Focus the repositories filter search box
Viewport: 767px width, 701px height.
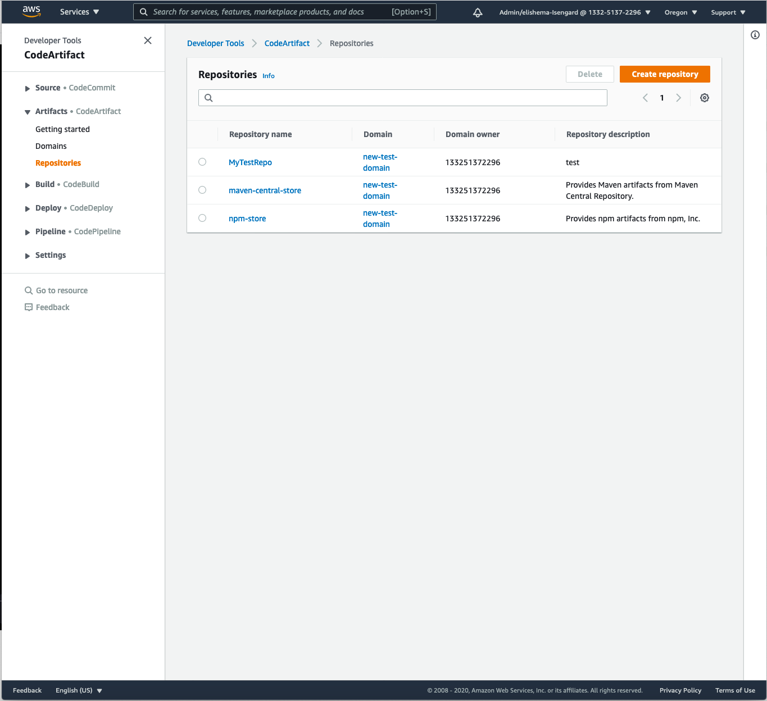coord(403,98)
